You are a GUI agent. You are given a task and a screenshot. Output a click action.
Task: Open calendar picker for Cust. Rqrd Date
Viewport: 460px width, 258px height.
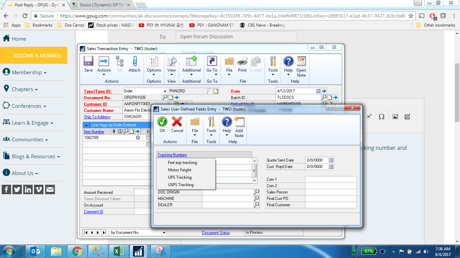tap(331, 167)
